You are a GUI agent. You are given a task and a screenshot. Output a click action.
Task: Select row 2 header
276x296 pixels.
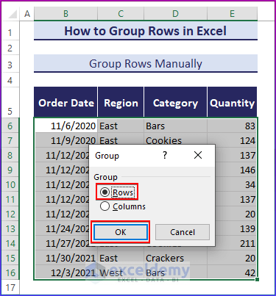tap(10, 48)
